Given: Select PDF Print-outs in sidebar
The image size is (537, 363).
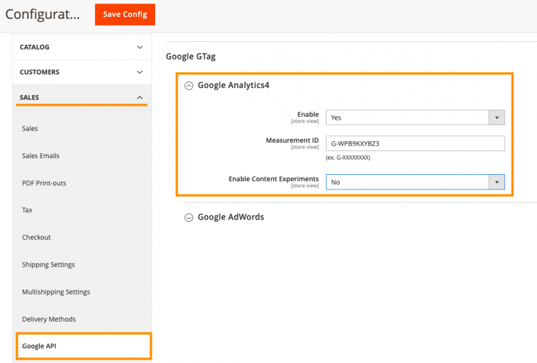Looking at the screenshot, I should (x=44, y=183).
